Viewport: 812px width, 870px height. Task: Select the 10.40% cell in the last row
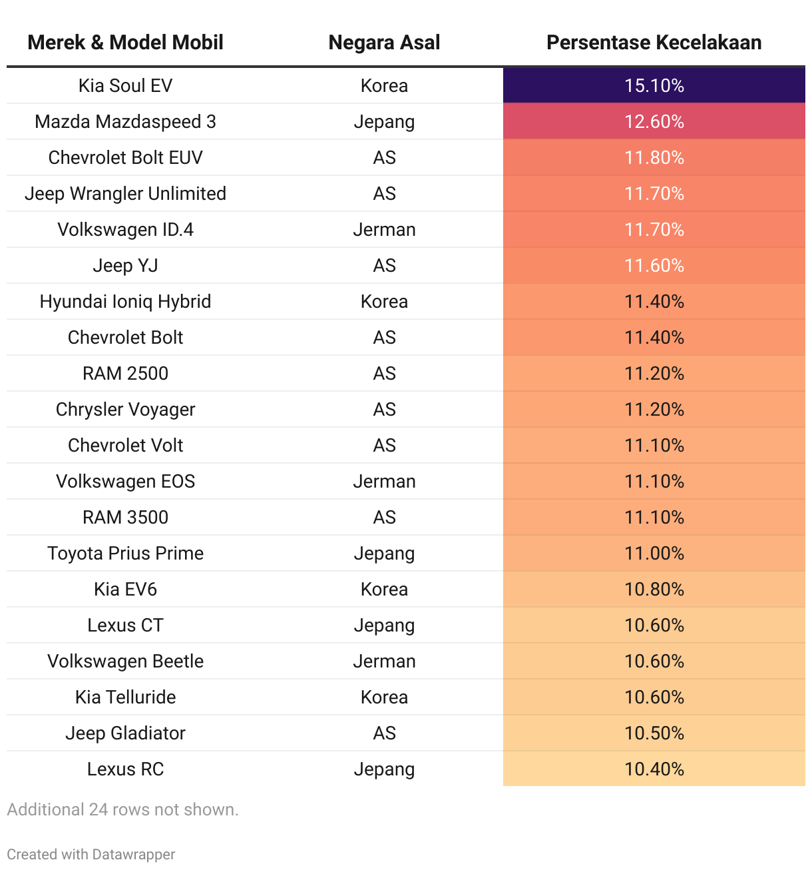tap(654, 769)
